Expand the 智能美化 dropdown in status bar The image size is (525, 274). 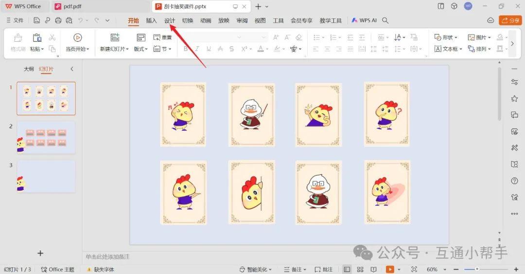point(256,269)
